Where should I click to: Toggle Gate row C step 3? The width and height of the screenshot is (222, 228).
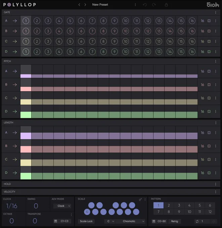(x=48, y=41)
